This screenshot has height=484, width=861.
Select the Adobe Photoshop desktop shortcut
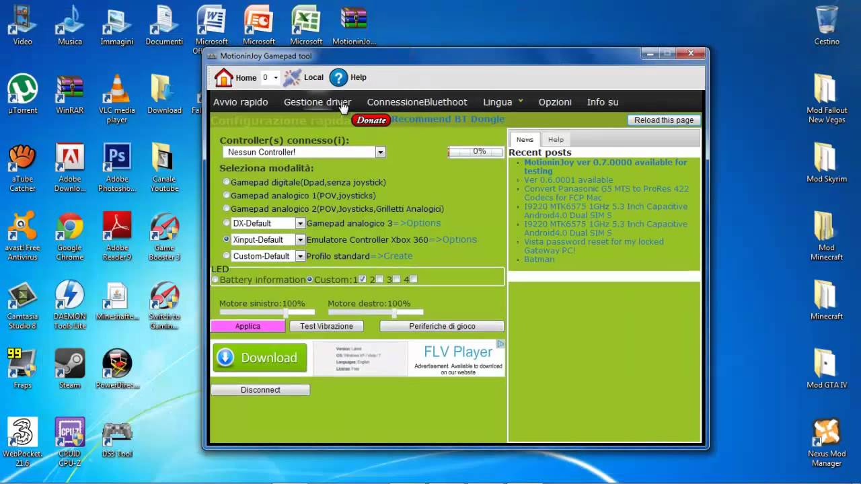(x=117, y=168)
